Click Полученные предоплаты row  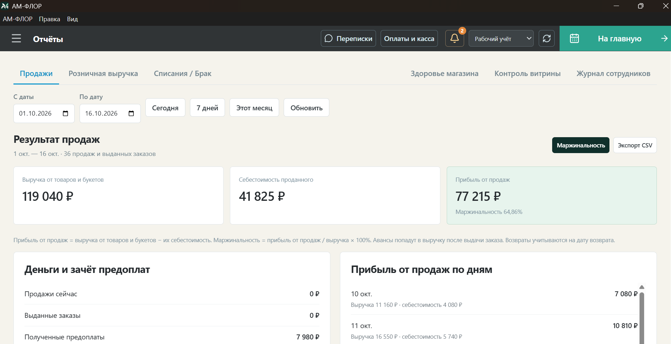point(172,337)
